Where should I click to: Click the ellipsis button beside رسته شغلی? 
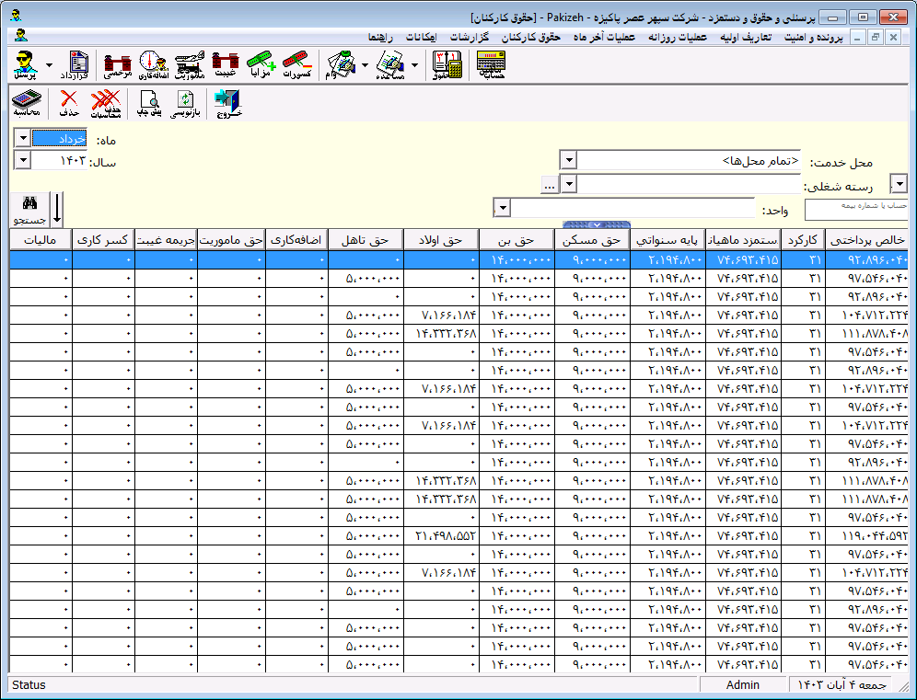pyautogui.click(x=549, y=185)
